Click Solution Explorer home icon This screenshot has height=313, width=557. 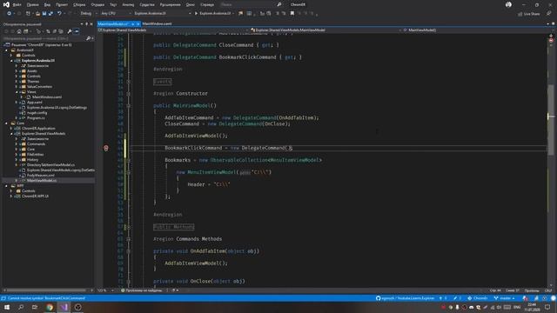point(19,31)
